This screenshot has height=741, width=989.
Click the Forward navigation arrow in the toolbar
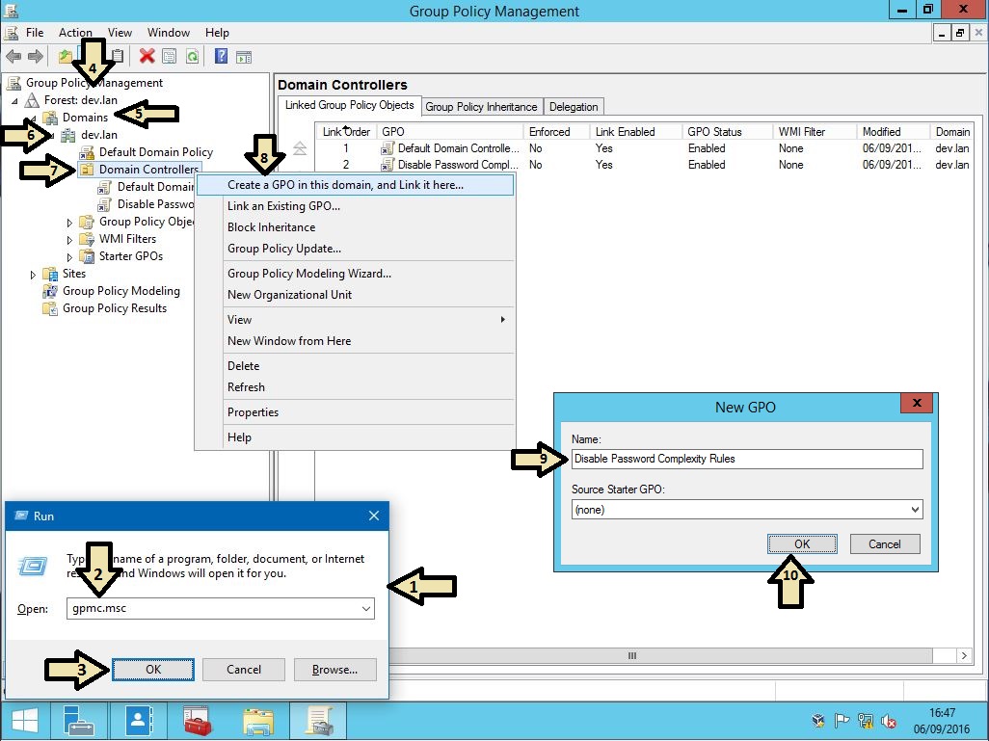pyautogui.click(x=36, y=56)
